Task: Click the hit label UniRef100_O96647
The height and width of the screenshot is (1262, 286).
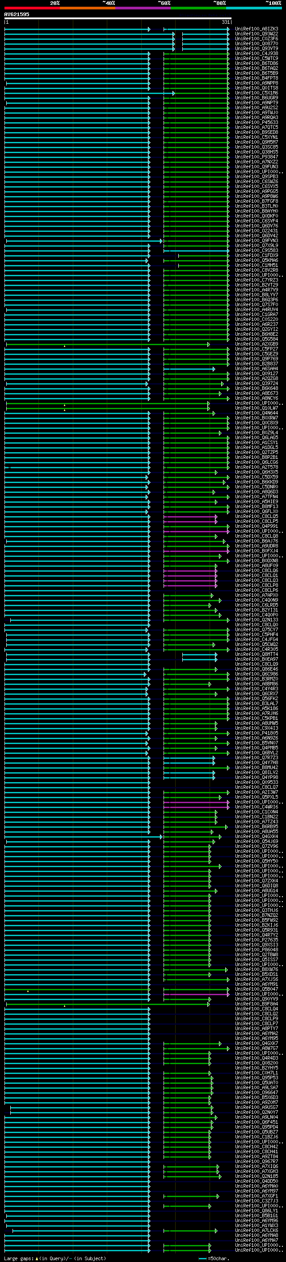Action: (x=257, y=1092)
